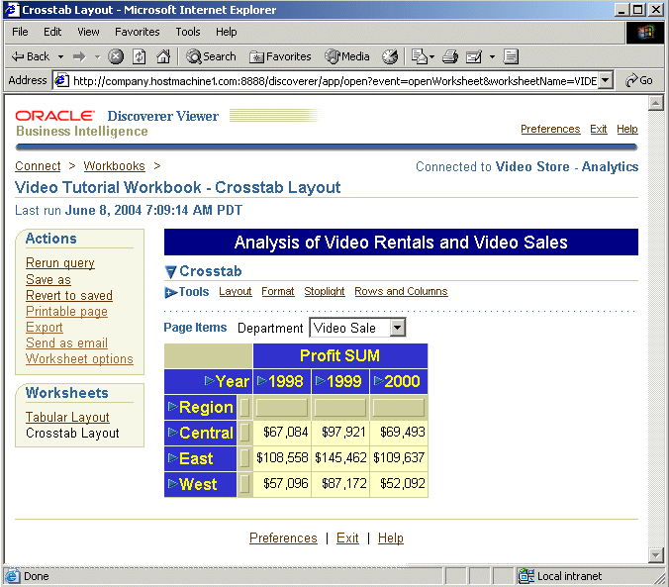
Task: Open the Media toolbar button
Action: 347,56
